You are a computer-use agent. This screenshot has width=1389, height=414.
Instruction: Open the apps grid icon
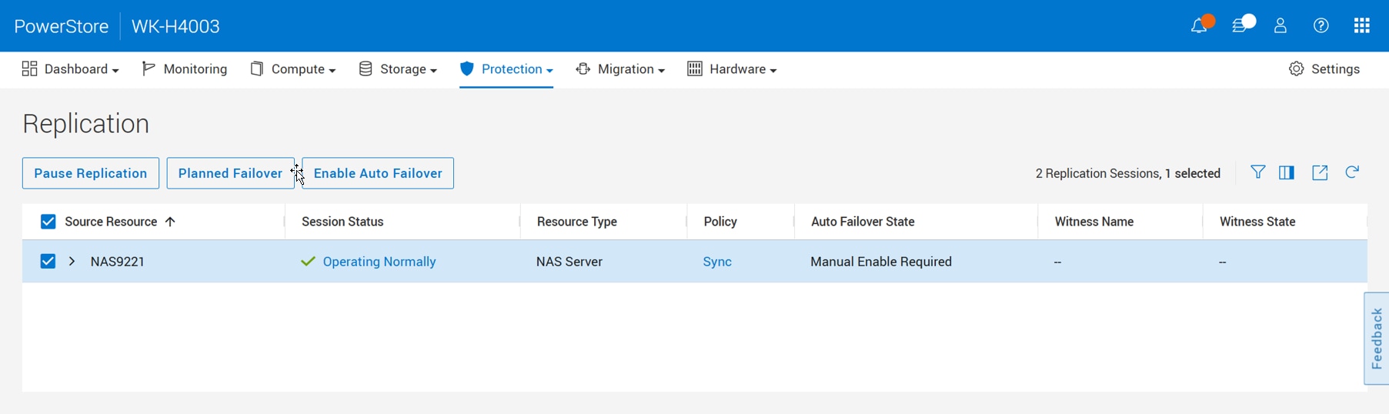point(1362,26)
